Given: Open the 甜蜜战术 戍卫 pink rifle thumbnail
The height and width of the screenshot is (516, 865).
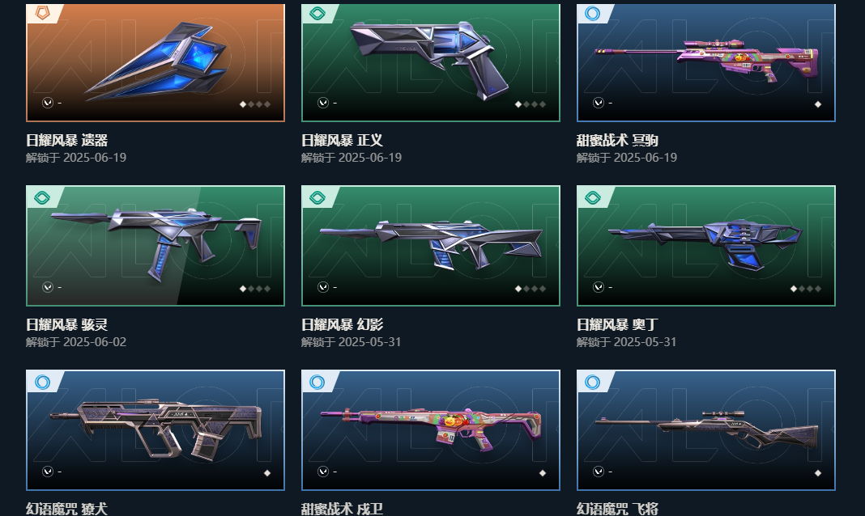Looking at the screenshot, I should [431, 430].
